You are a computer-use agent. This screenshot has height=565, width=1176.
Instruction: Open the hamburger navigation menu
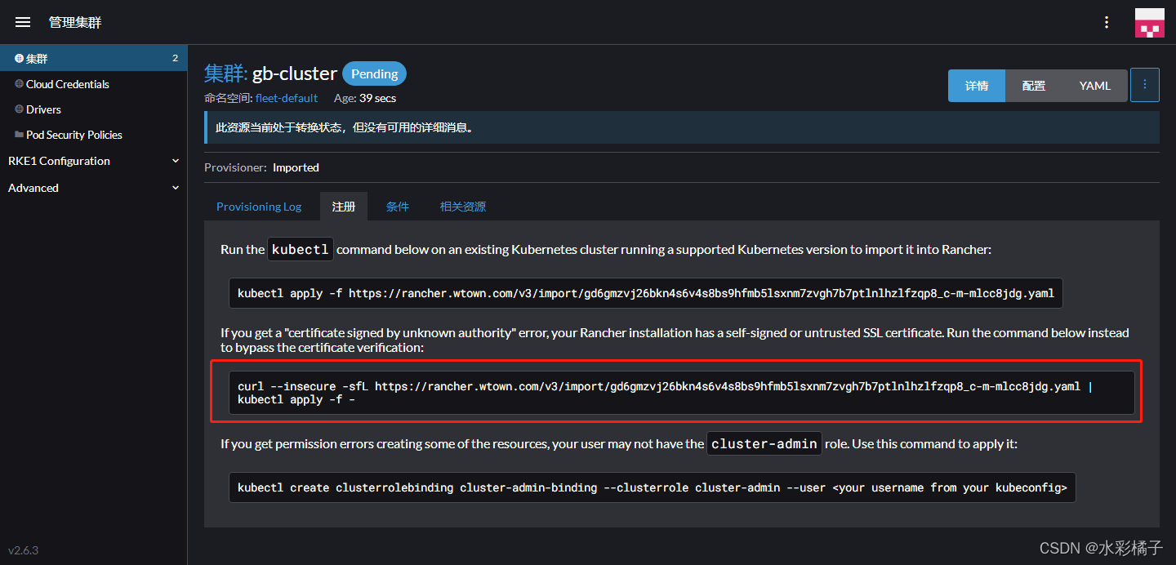pyautogui.click(x=23, y=23)
